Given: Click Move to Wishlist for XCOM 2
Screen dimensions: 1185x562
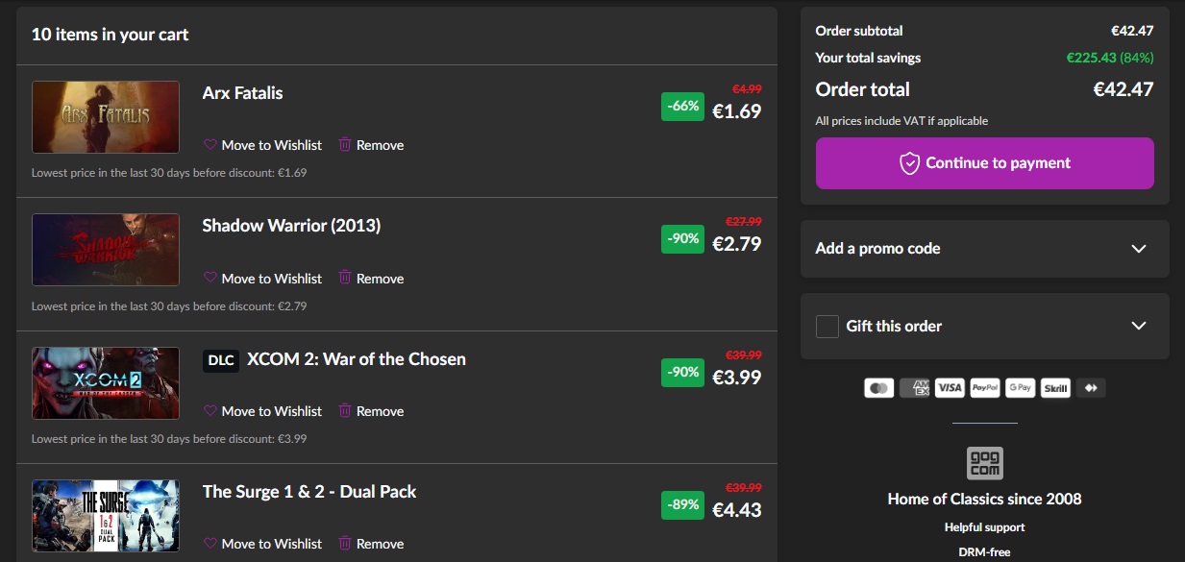Looking at the screenshot, I should [x=271, y=411].
